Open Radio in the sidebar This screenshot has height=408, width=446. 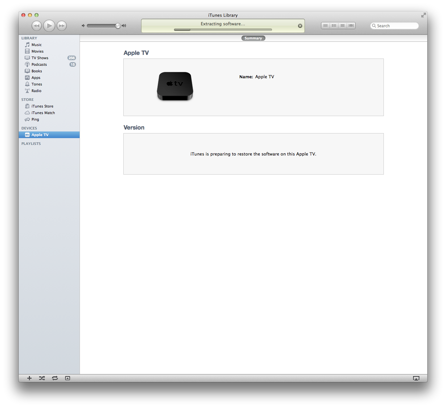(x=49, y=91)
